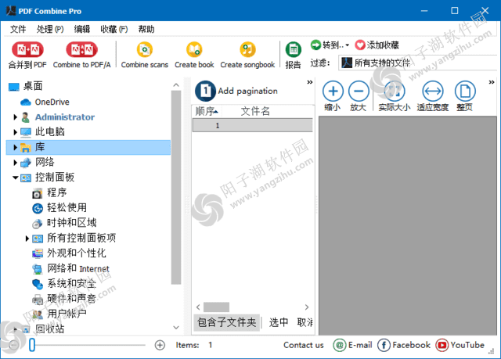Click the 缩小 plus icon in preview
Image resolution: width=501 pixels, height=359 pixels.
point(333,92)
